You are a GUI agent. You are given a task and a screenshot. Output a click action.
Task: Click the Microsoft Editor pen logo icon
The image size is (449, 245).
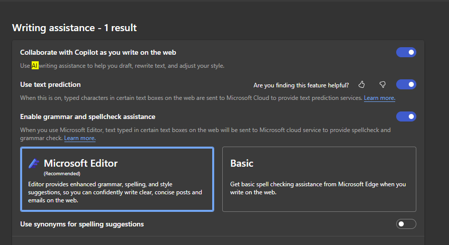pos(34,164)
